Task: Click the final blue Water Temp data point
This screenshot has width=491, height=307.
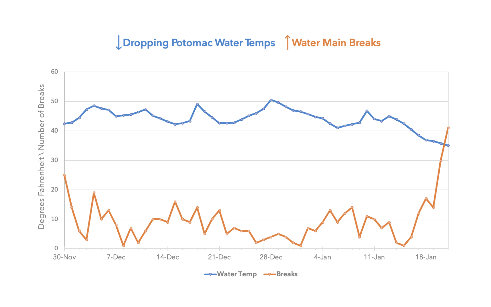Action: (x=448, y=146)
